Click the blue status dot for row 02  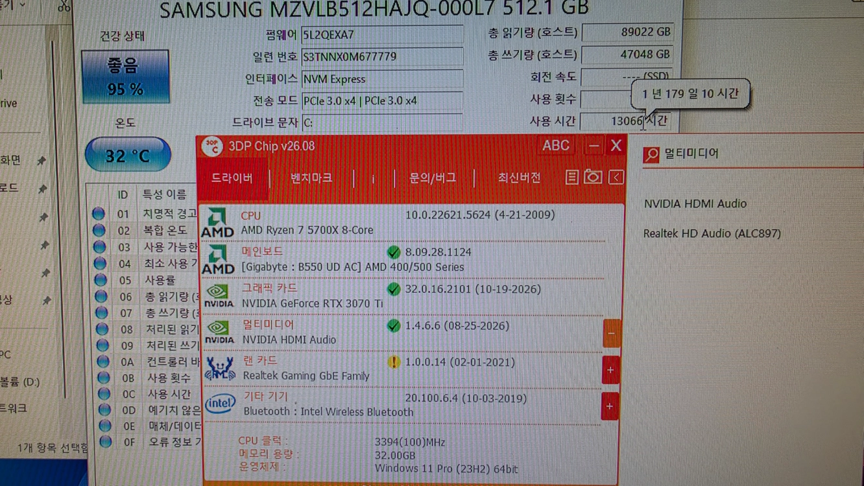99,229
